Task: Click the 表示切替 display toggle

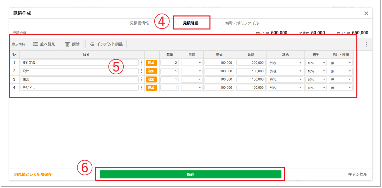Action: coord(18,44)
